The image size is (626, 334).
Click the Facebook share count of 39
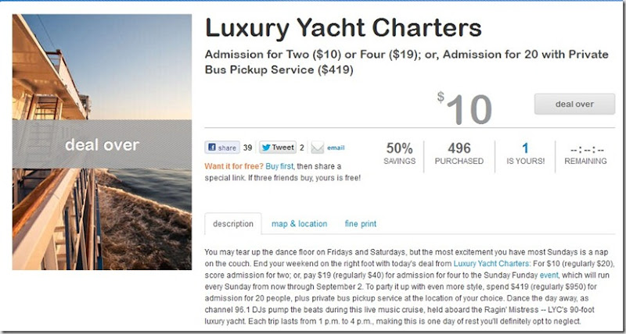tap(247, 147)
